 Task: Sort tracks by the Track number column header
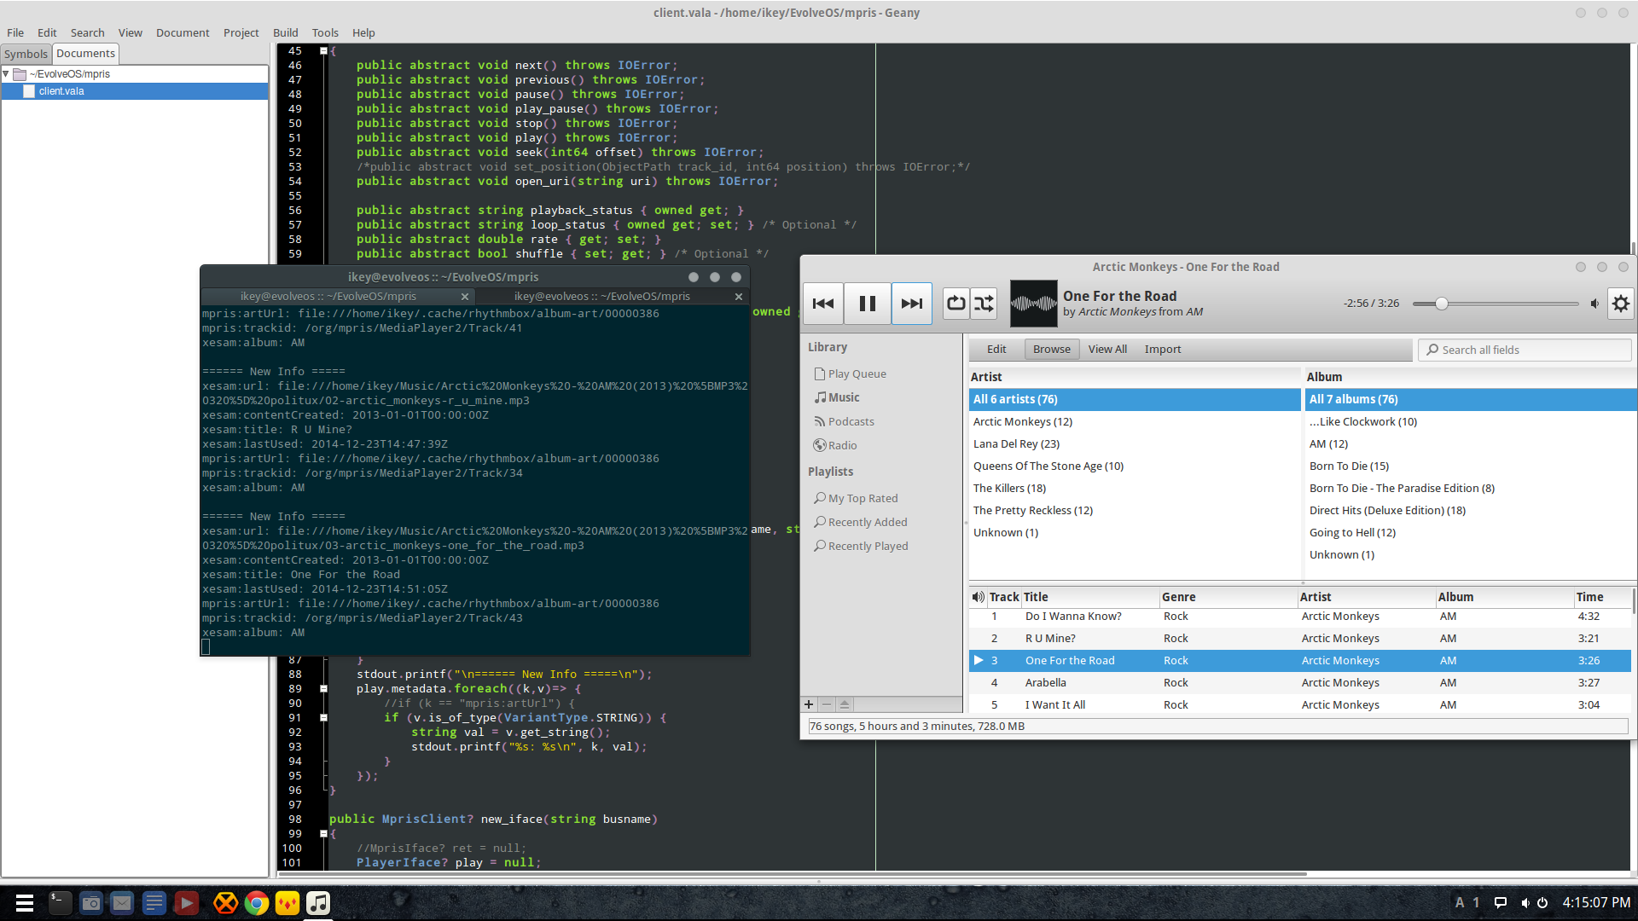point(1004,597)
